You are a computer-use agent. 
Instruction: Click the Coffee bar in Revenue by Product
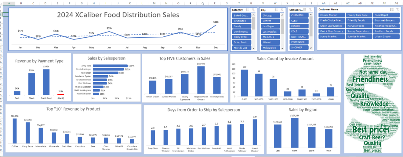[15, 131]
